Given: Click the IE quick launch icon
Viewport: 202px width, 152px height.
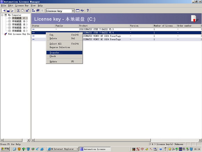Looking at the screenshot, I should 42,149.
